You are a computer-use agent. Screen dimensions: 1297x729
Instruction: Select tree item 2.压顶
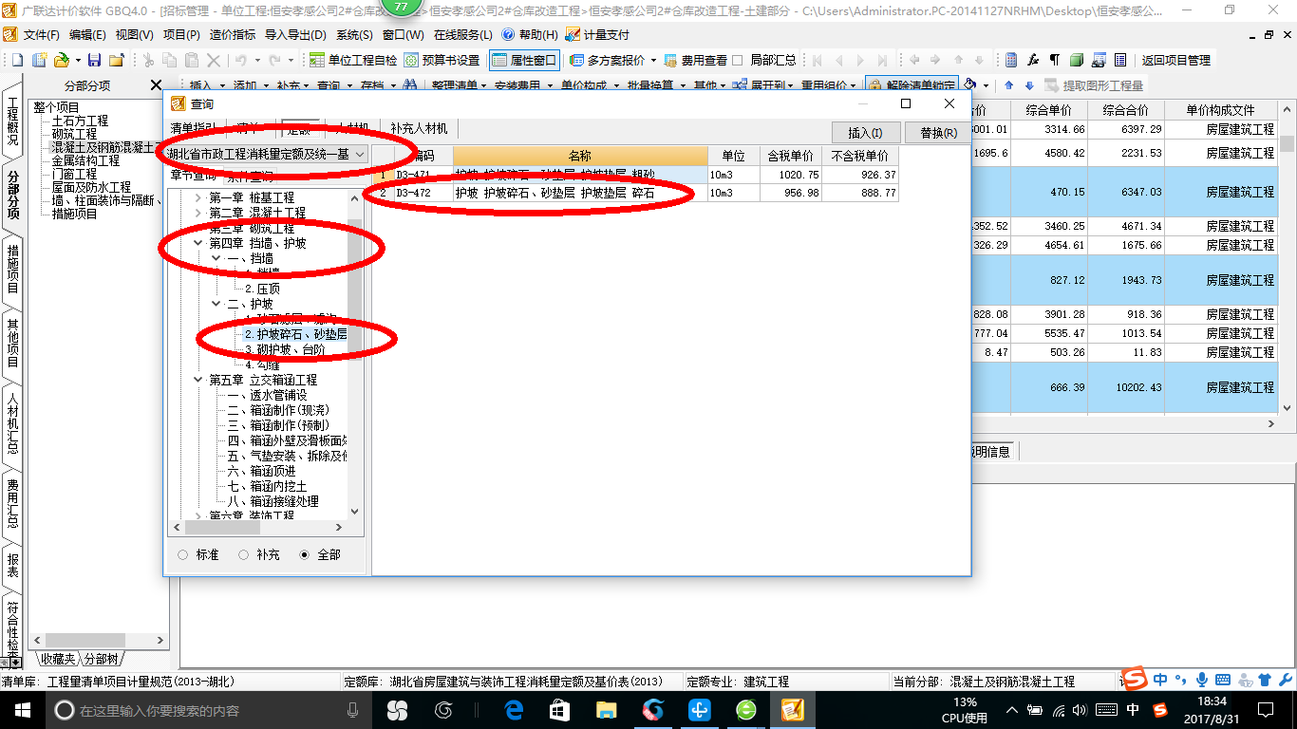[x=262, y=289]
